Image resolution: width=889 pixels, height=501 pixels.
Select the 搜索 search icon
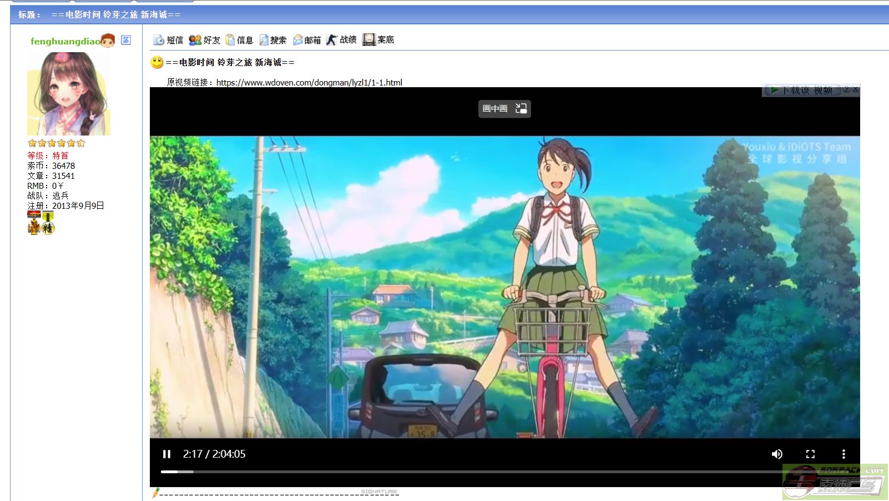(264, 39)
